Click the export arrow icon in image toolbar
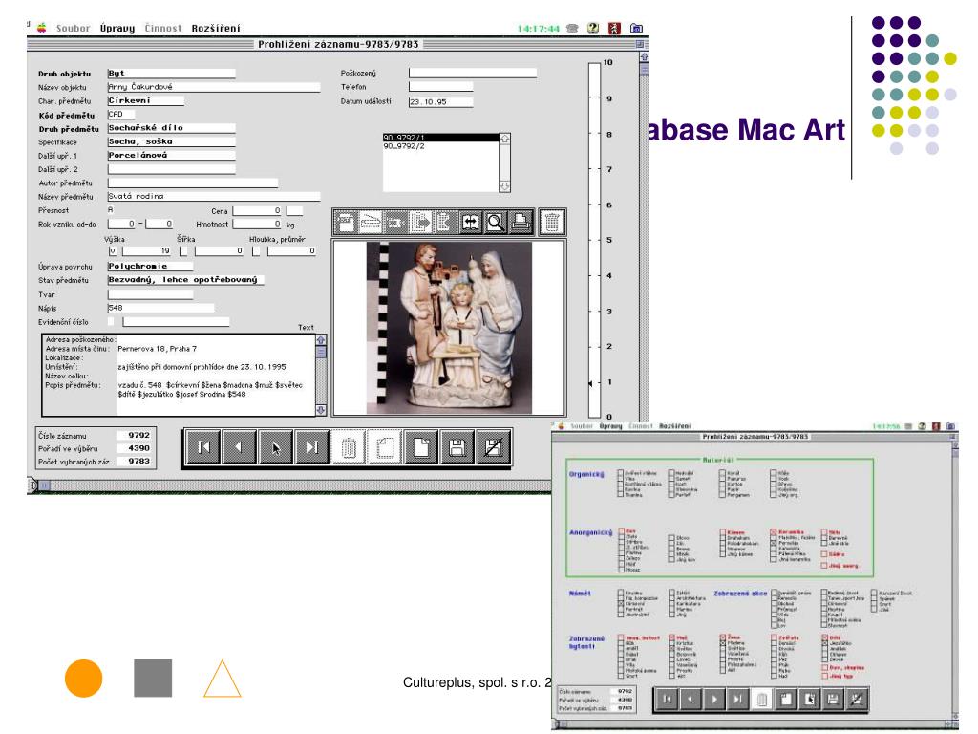Viewport: 978px width, 734px height. click(x=420, y=222)
